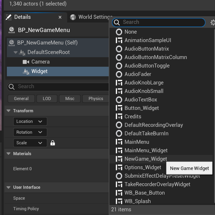Image resolution: width=215 pixels, height=215 pixels.
Task: Click the settings gear beside the dropdown search
Action: click(x=213, y=23)
